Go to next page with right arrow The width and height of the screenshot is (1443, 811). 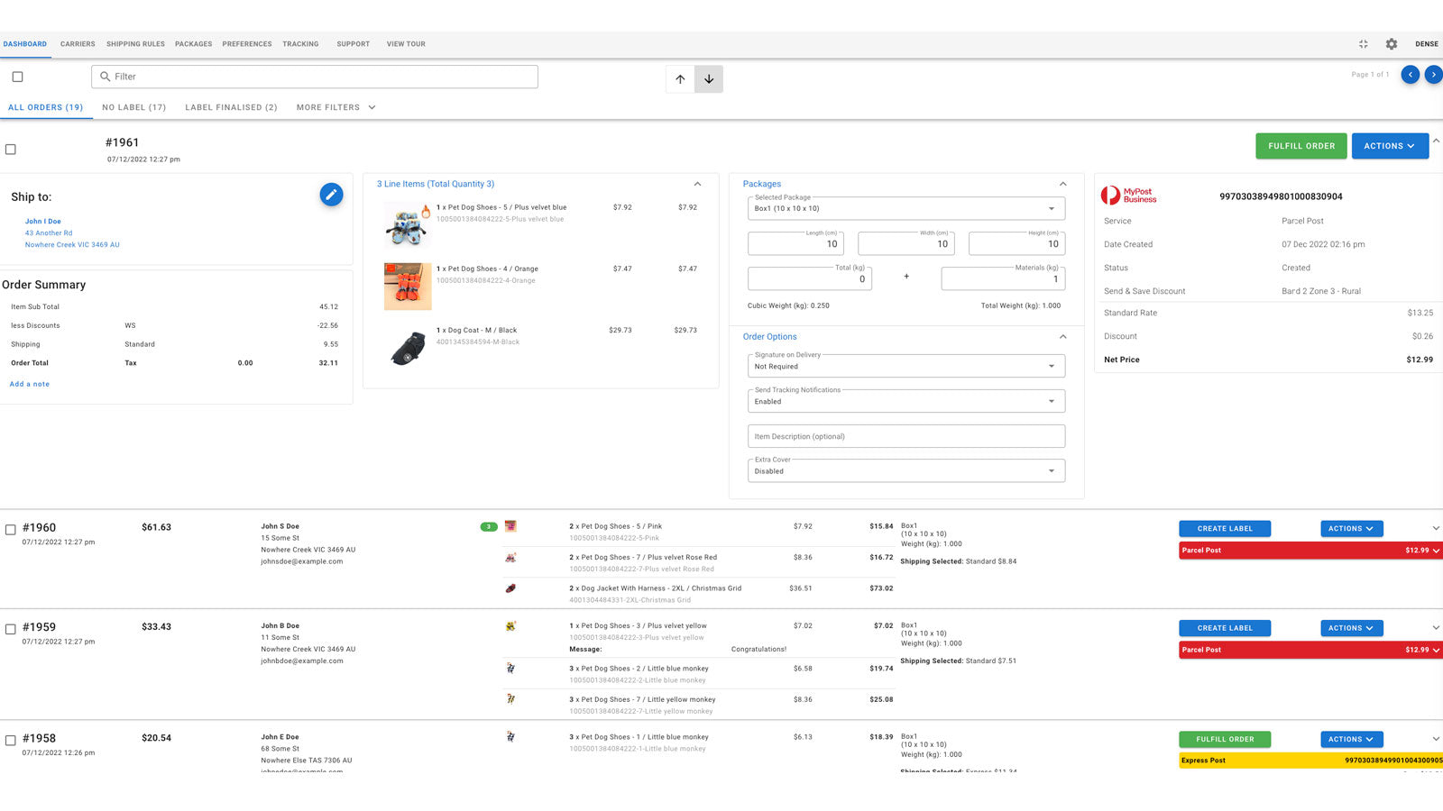pos(1432,75)
